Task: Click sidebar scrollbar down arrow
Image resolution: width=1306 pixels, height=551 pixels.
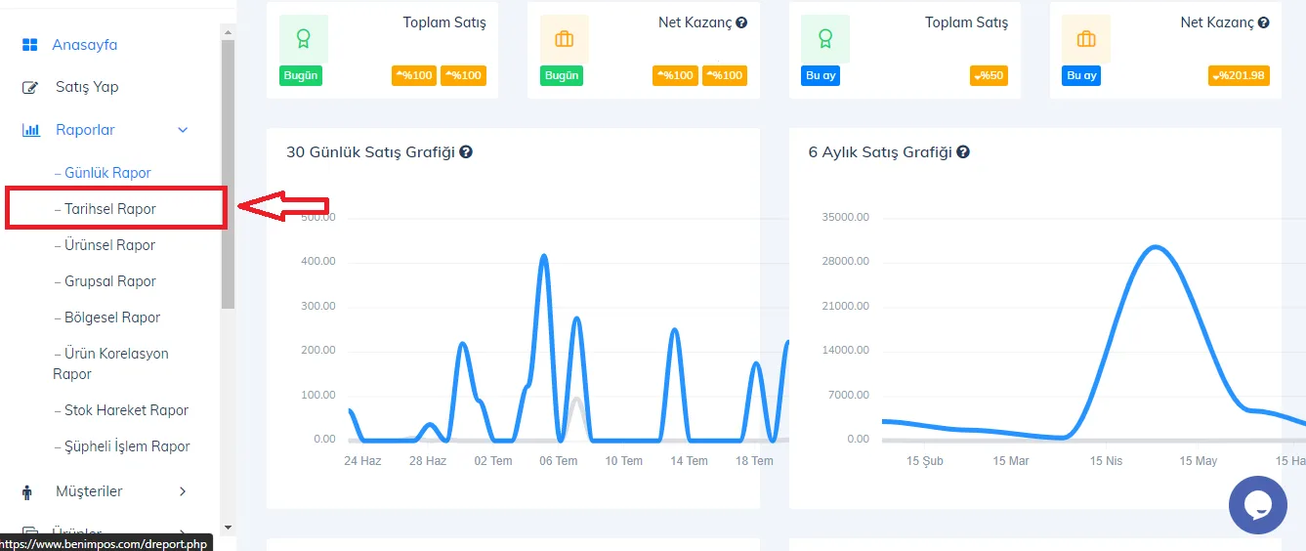Action: (x=229, y=528)
